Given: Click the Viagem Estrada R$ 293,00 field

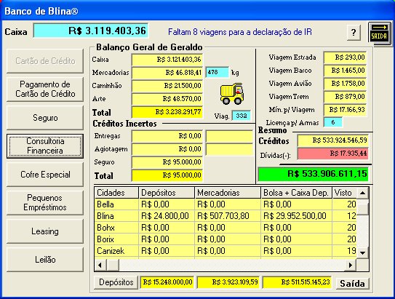Looking at the screenshot, I should (345, 57).
